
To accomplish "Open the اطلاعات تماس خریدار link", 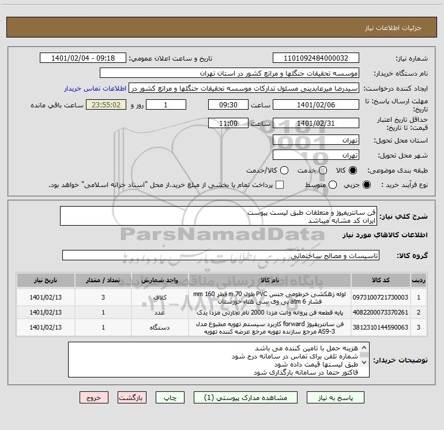I will pos(95,88).
